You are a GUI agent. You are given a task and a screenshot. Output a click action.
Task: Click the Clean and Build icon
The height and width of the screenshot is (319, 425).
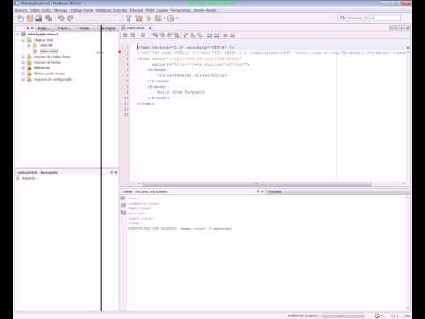tap(138, 19)
